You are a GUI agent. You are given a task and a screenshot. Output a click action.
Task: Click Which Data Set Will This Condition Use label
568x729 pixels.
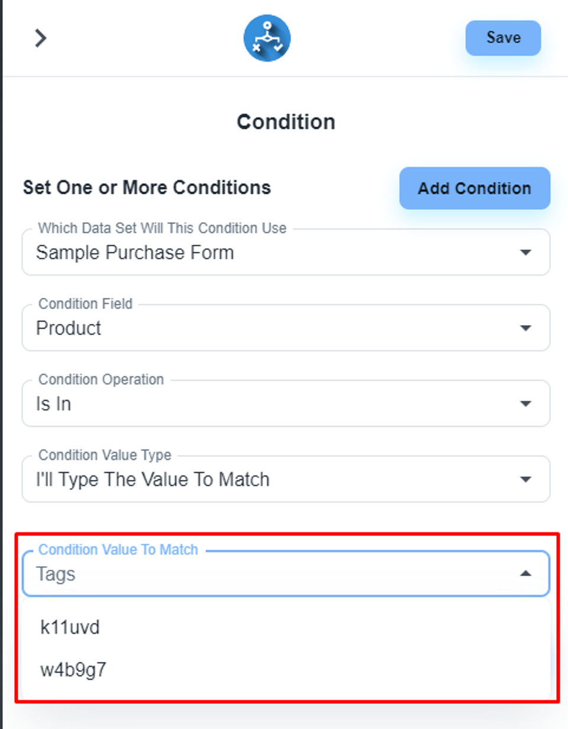click(x=162, y=228)
